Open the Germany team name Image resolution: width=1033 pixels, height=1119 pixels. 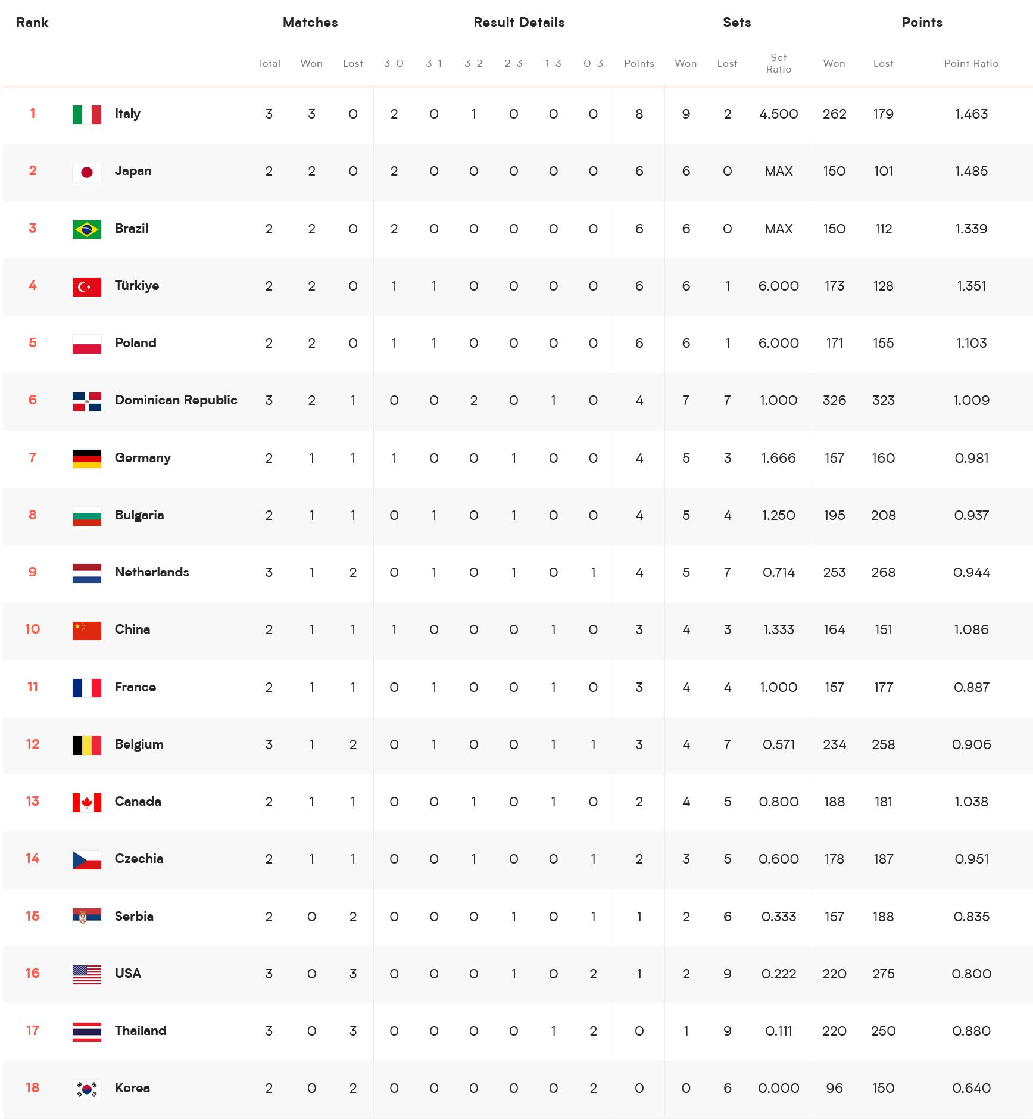tap(142, 458)
